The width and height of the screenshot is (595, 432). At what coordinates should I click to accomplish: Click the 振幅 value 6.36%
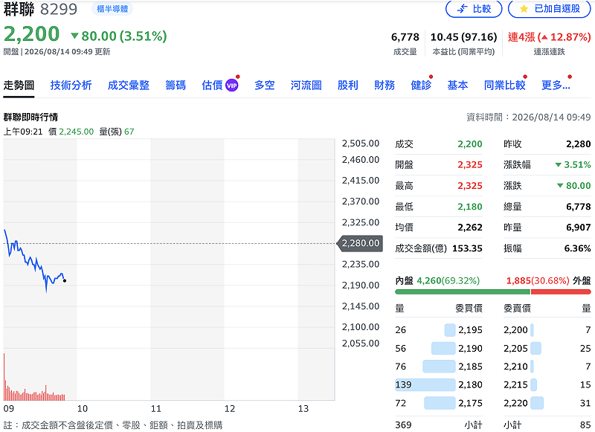[577, 248]
